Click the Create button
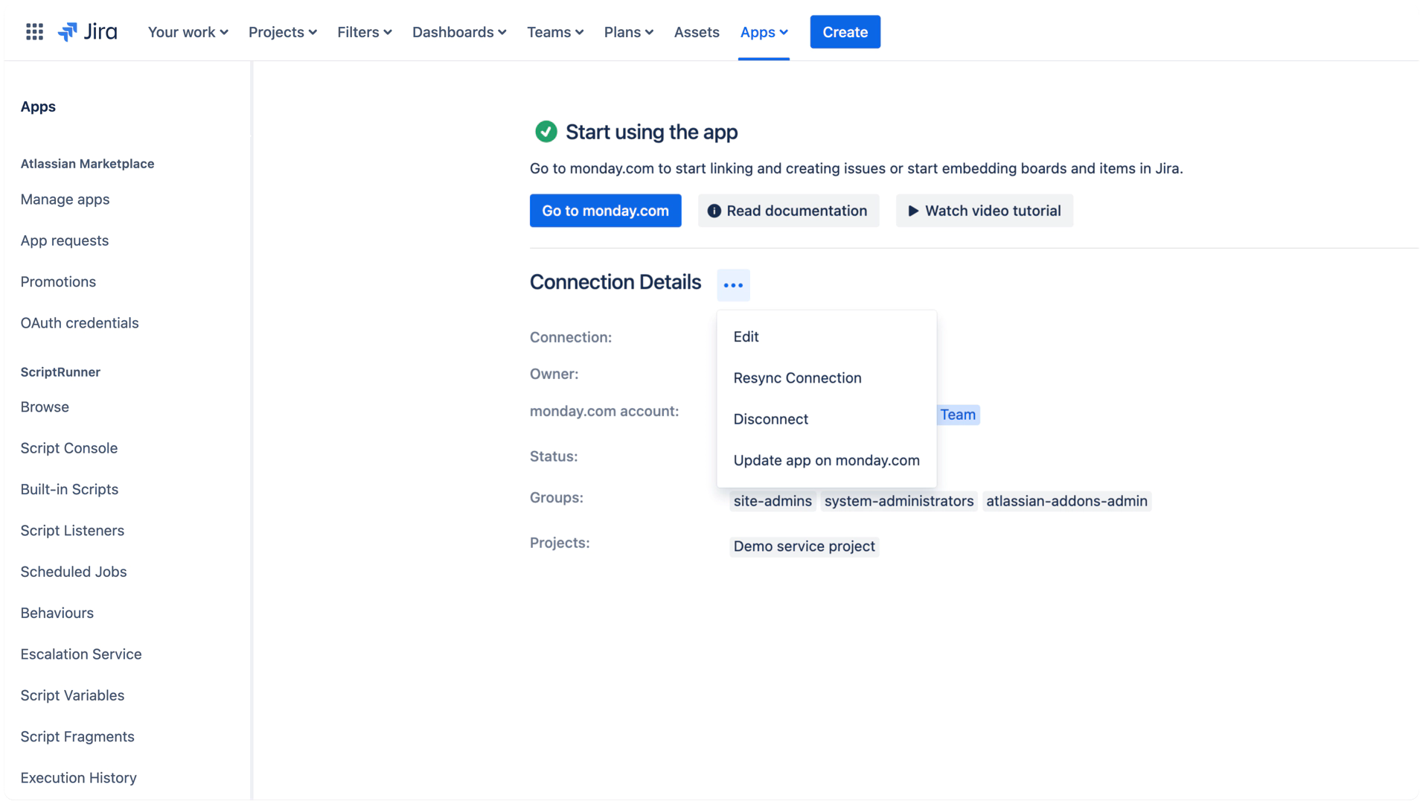The width and height of the screenshot is (1423, 804). tap(845, 32)
